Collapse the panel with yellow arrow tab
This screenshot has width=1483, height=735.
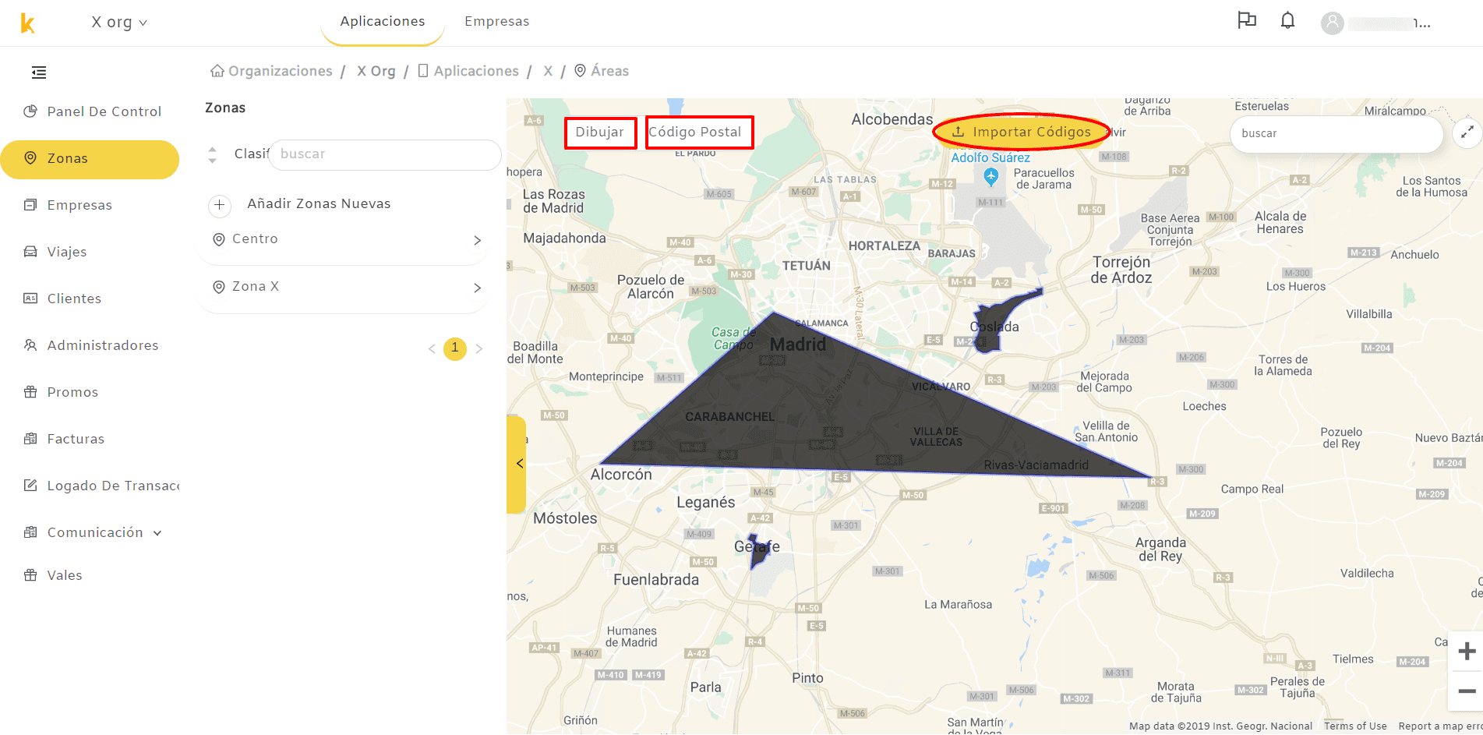[x=517, y=464]
